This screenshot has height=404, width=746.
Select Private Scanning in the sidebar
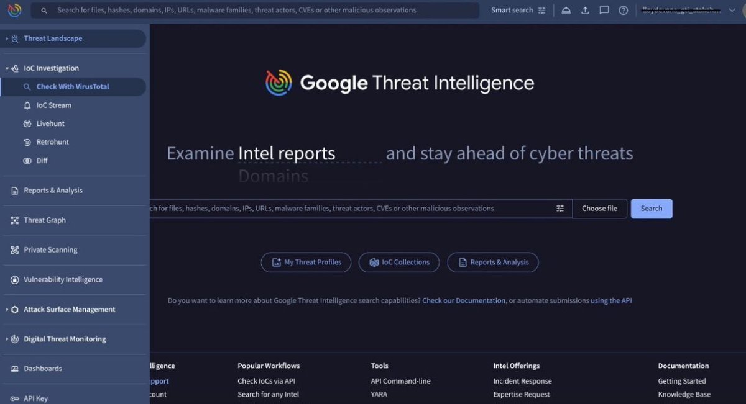pos(48,249)
